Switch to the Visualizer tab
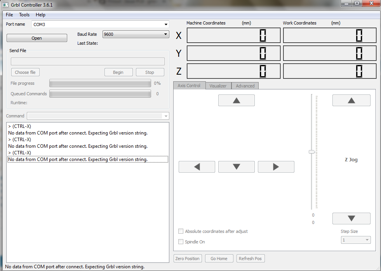This screenshot has width=381, height=271. [218, 86]
